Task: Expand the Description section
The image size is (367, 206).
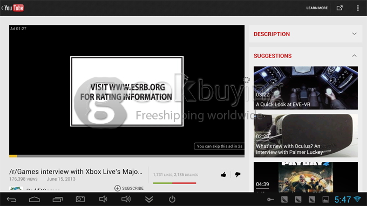Action: [305, 34]
